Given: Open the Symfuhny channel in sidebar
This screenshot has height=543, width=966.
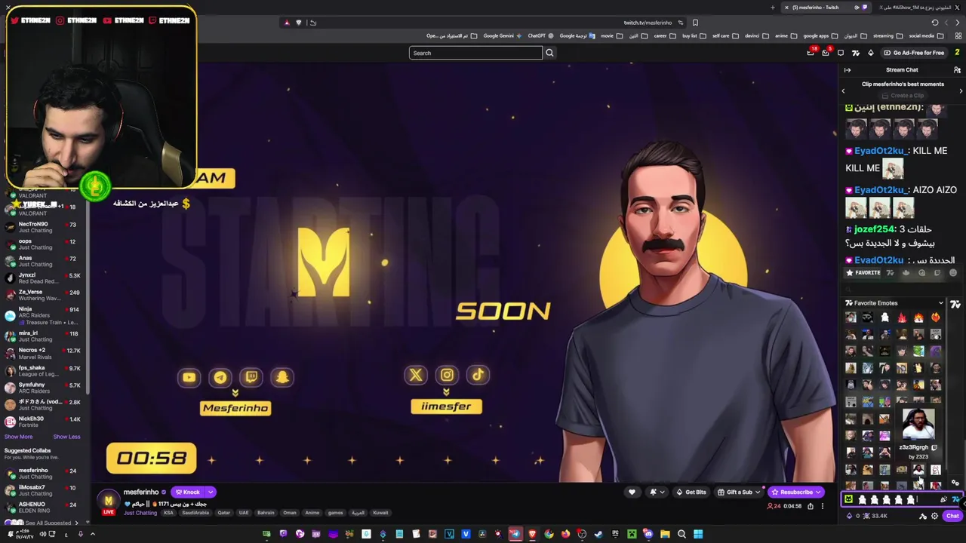Looking at the screenshot, I should tap(45, 388).
